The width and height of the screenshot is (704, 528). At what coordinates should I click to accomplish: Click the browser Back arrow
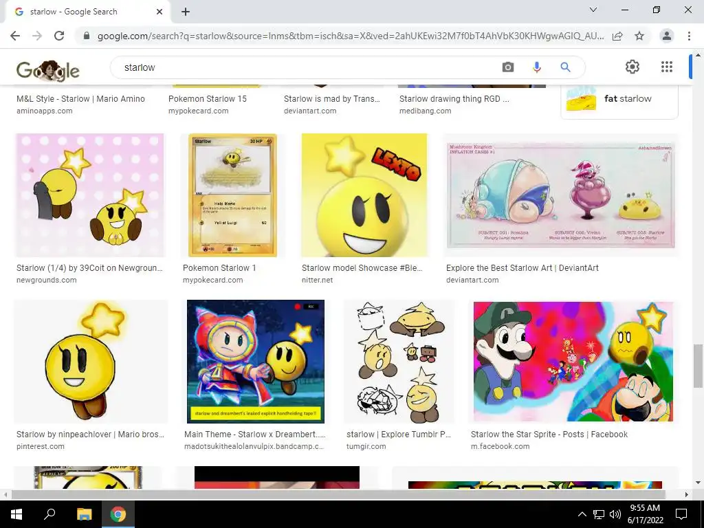(15, 36)
